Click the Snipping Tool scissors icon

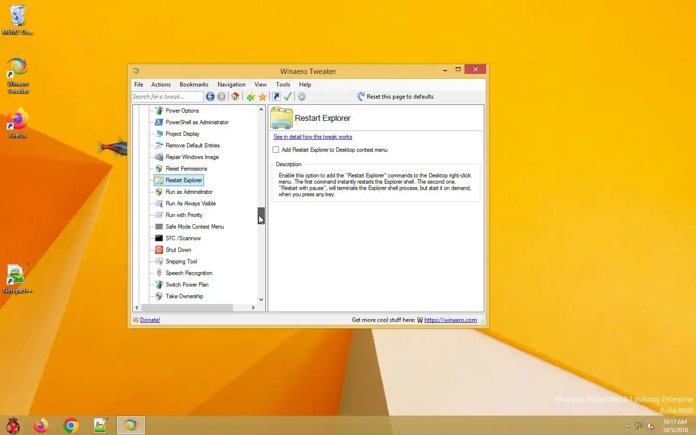click(x=159, y=261)
